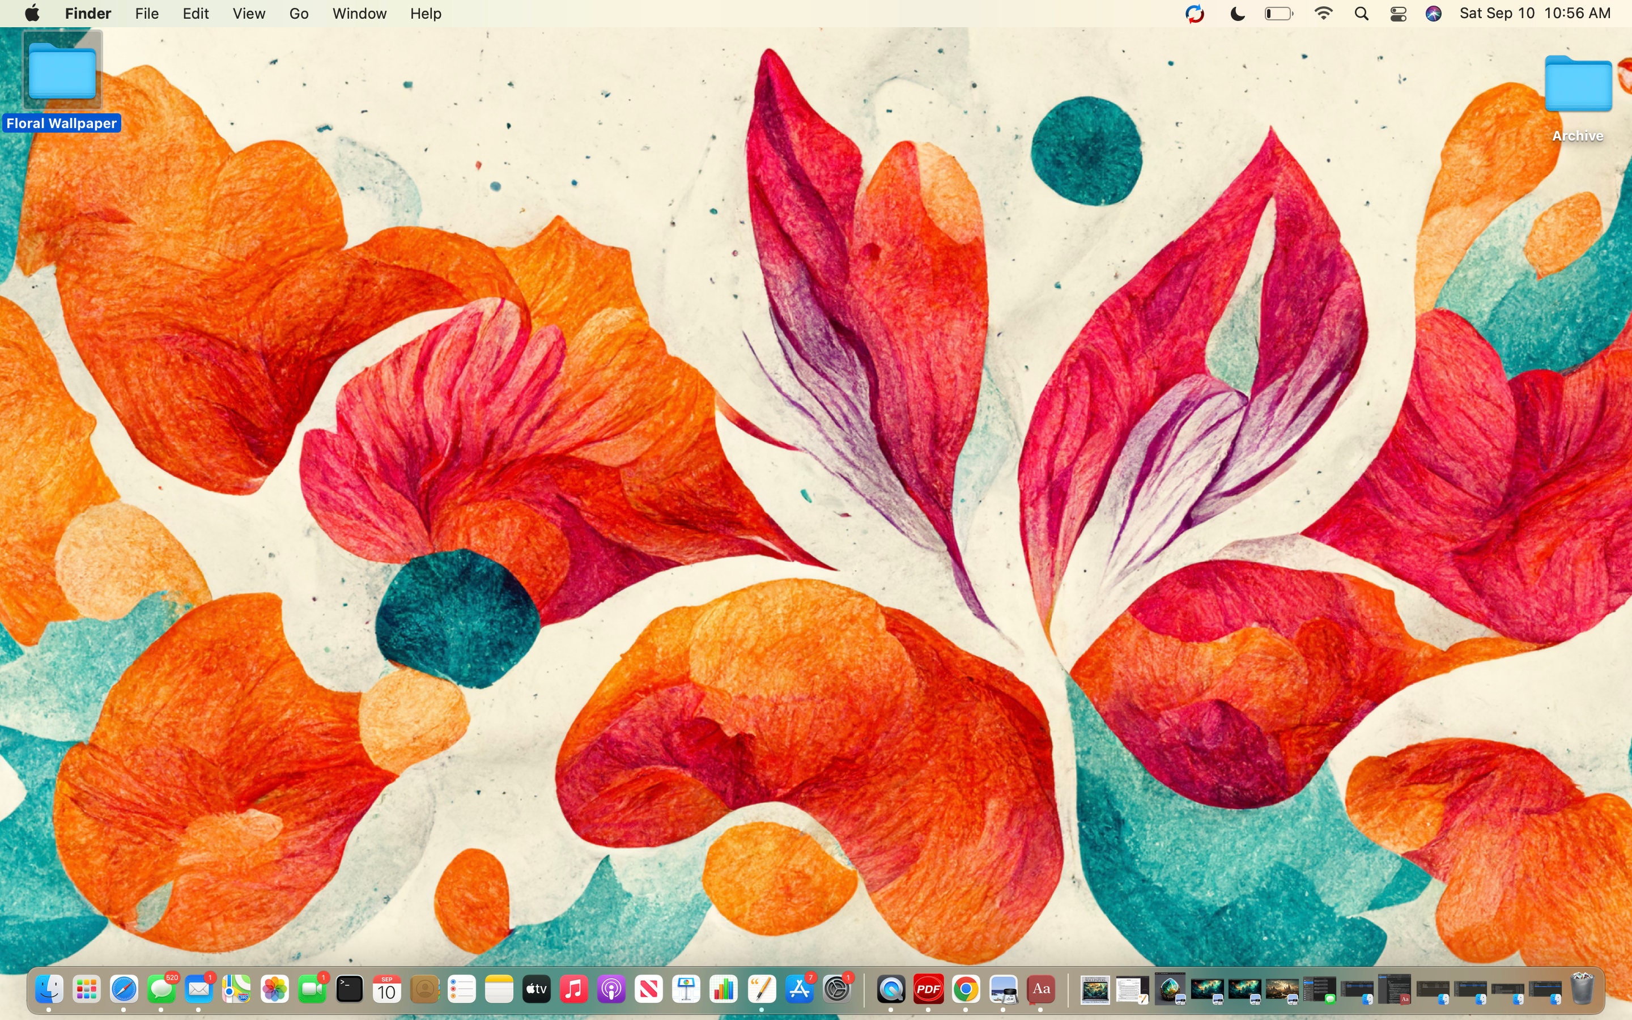
Task: Toggle Do Not Disturb via the moon icon
Action: [x=1237, y=13]
